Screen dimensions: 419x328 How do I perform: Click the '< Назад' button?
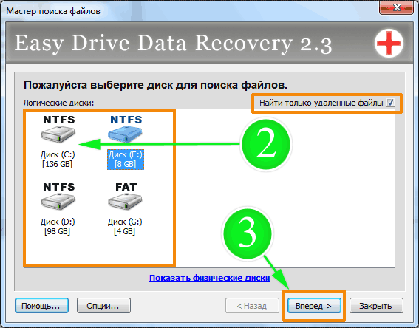(x=252, y=306)
